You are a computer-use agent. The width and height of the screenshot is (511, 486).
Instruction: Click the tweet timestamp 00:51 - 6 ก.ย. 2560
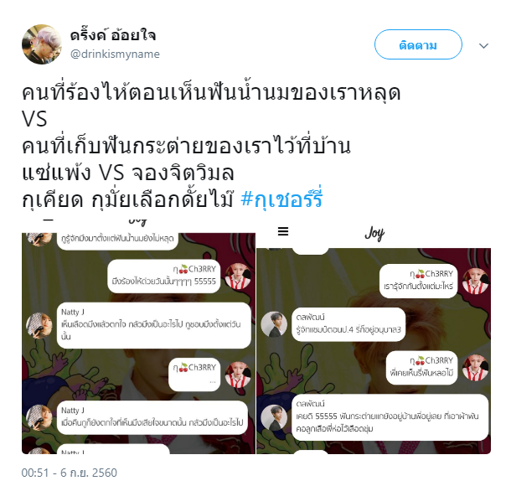69,473
